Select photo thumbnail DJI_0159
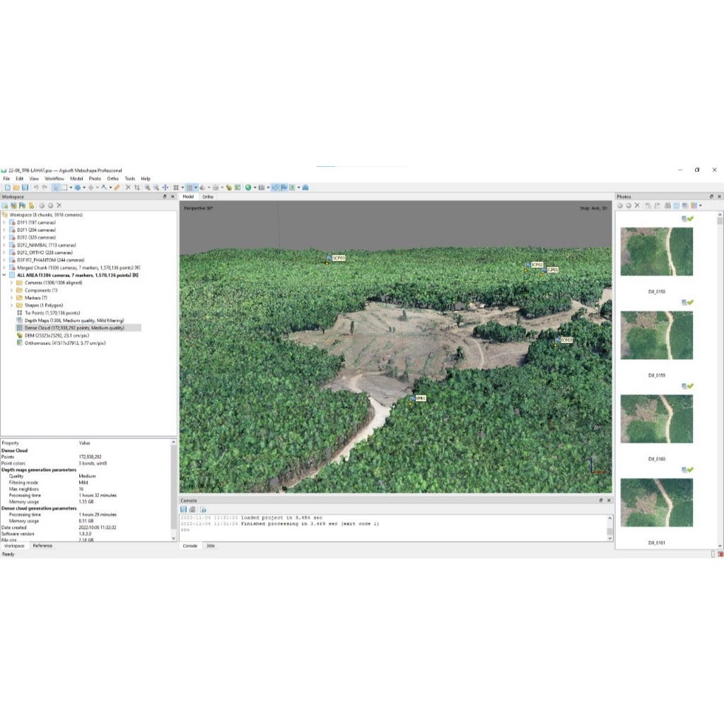 pos(656,335)
